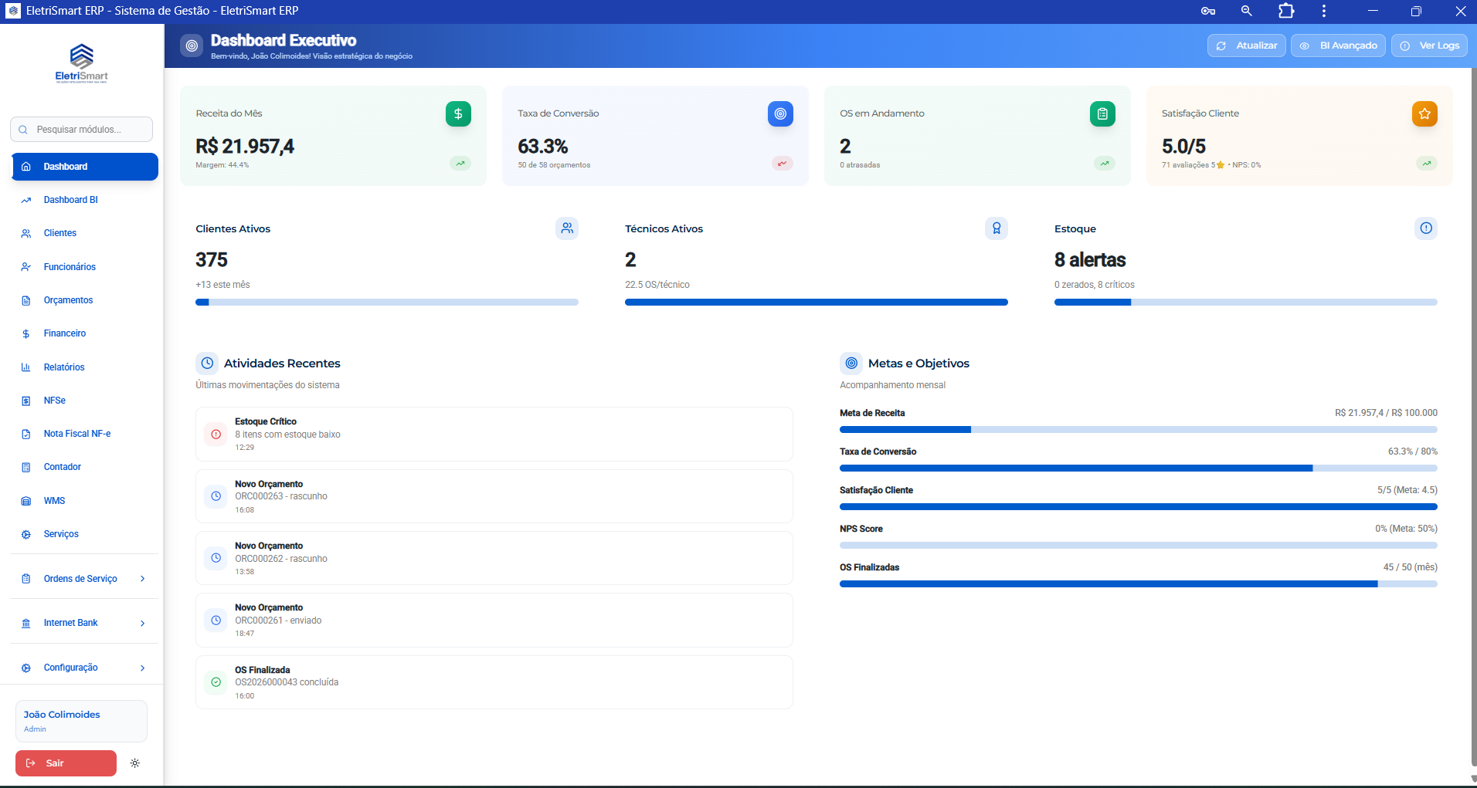Image resolution: width=1477 pixels, height=788 pixels.
Task: Click the award ribbon icon beside Técnicos Ativos
Action: 997,228
